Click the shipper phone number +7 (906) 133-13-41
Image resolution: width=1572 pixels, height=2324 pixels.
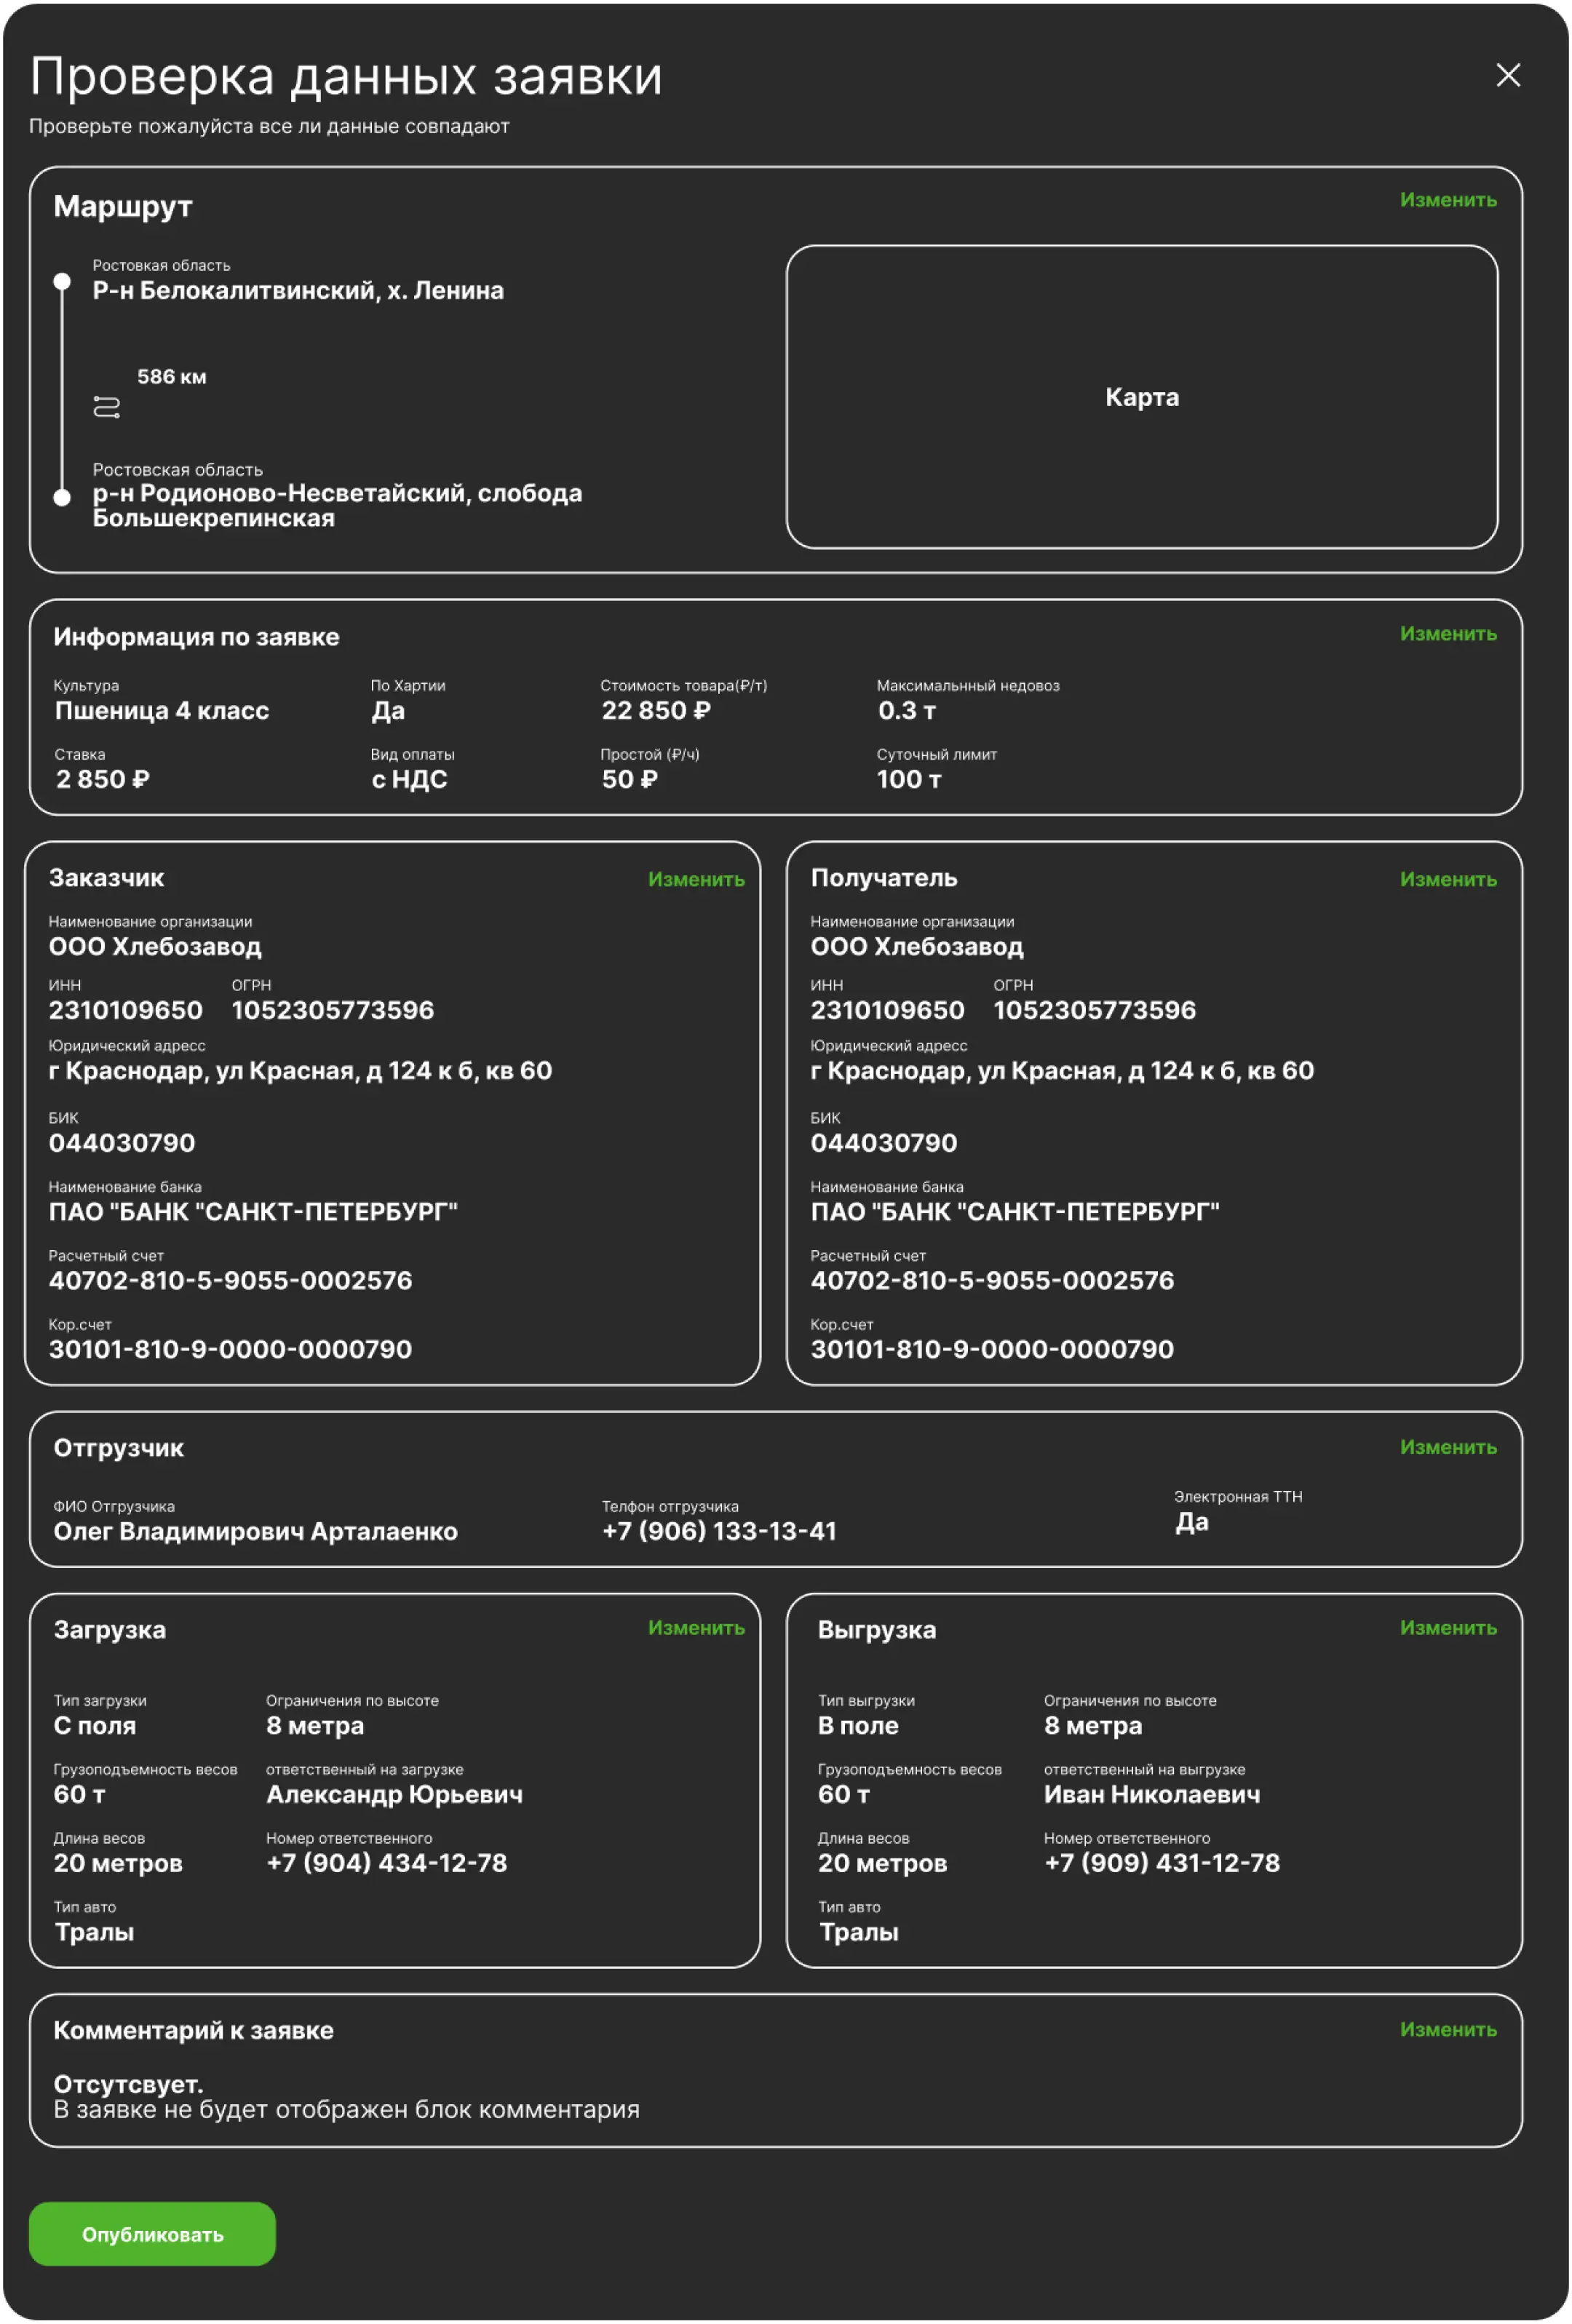pyautogui.click(x=719, y=1531)
